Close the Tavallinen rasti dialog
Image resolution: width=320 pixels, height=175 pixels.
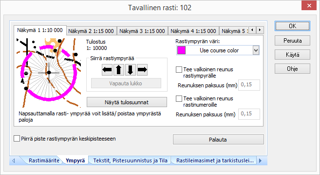pos(309,6)
